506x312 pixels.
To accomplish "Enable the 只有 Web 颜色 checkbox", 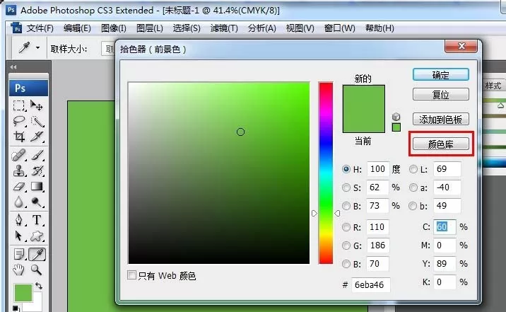I will pos(131,275).
